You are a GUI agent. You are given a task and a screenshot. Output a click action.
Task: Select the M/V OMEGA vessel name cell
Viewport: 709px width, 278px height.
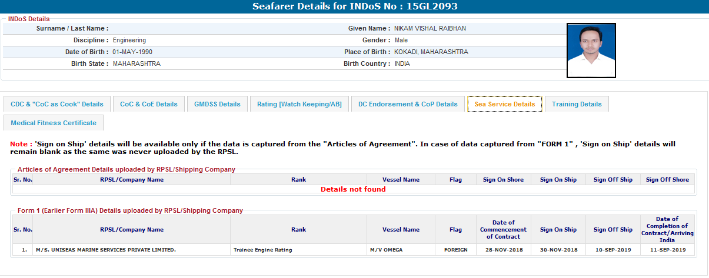click(387, 250)
